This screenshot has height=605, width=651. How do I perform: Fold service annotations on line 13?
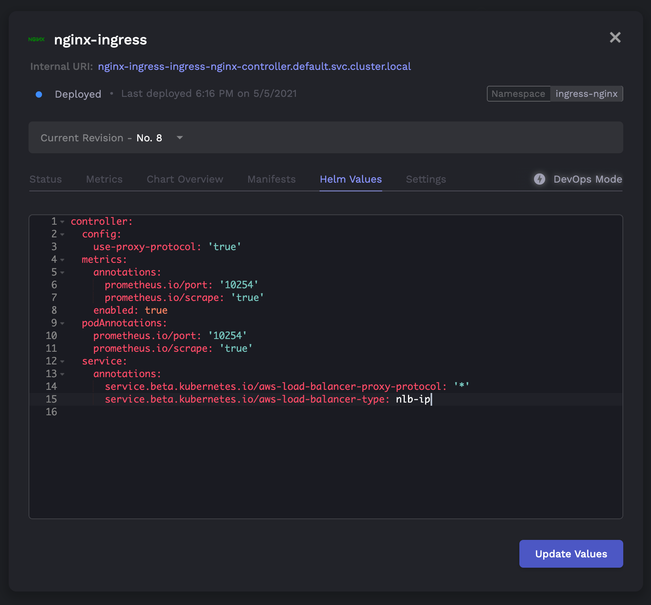point(62,374)
